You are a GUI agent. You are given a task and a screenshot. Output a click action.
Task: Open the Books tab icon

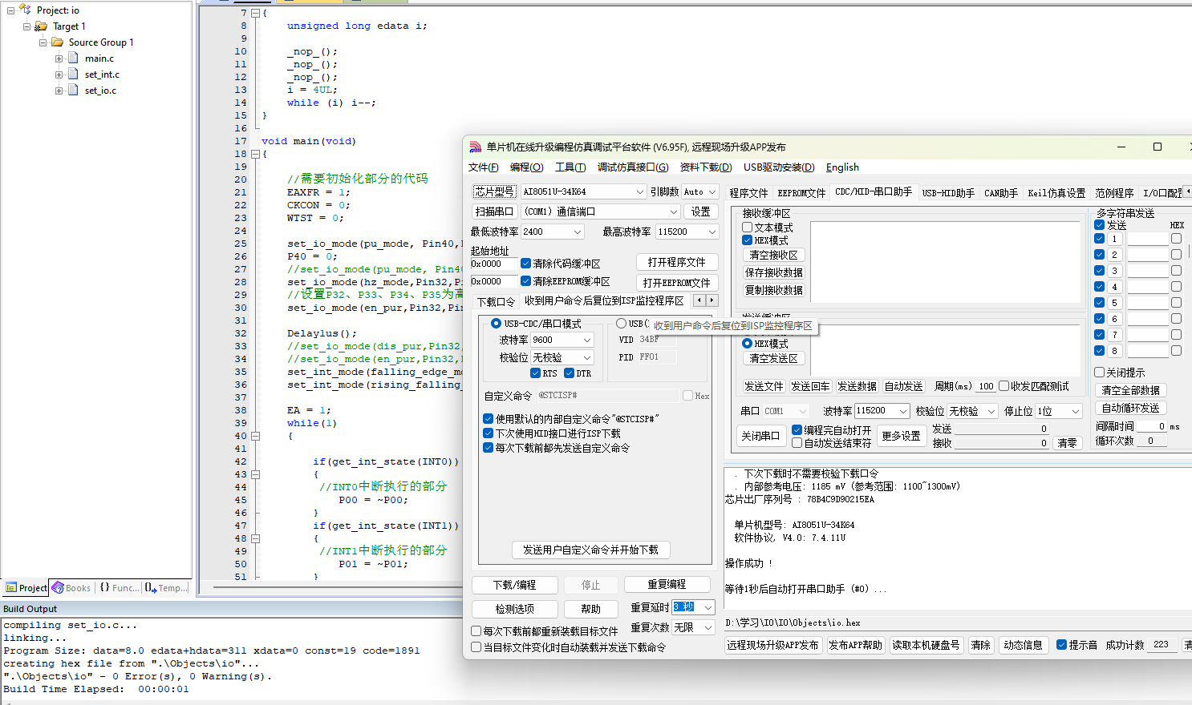click(x=58, y=588)
